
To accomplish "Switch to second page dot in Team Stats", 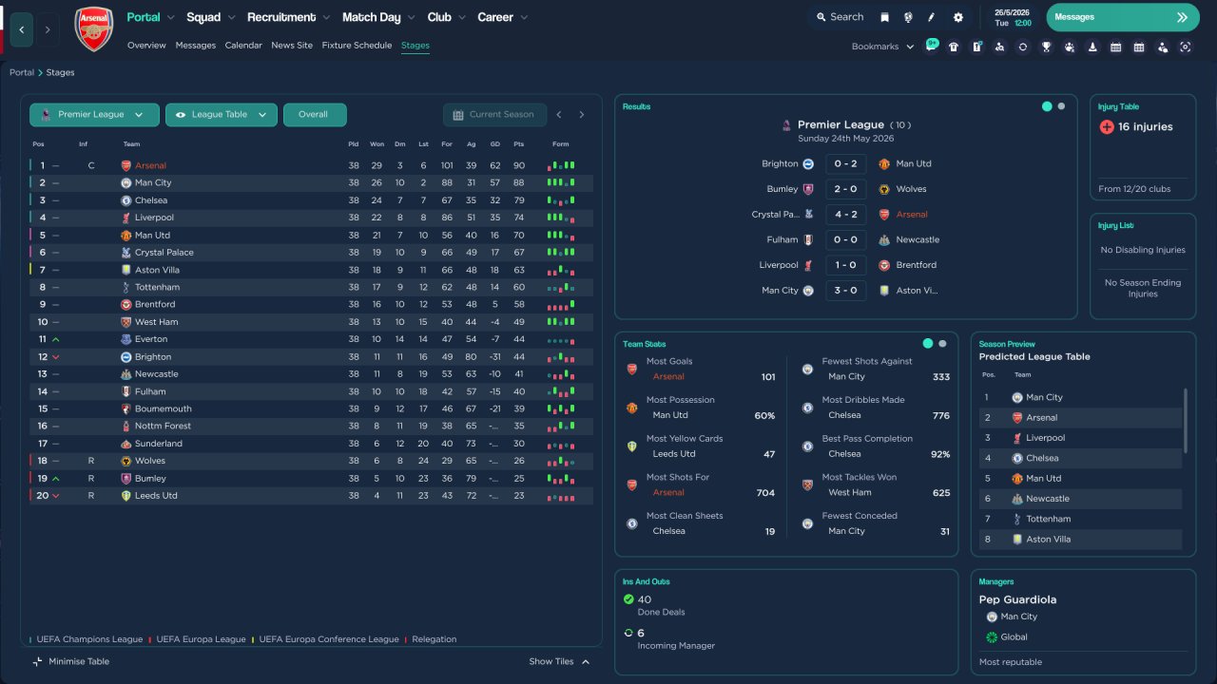I will tap(942, 344).
